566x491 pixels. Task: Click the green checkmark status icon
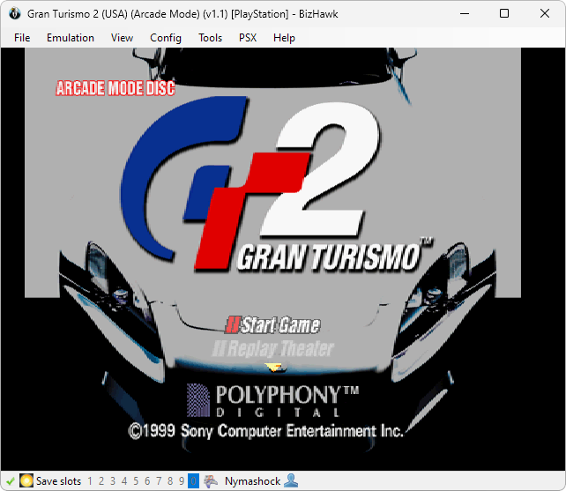coord(10,481)
